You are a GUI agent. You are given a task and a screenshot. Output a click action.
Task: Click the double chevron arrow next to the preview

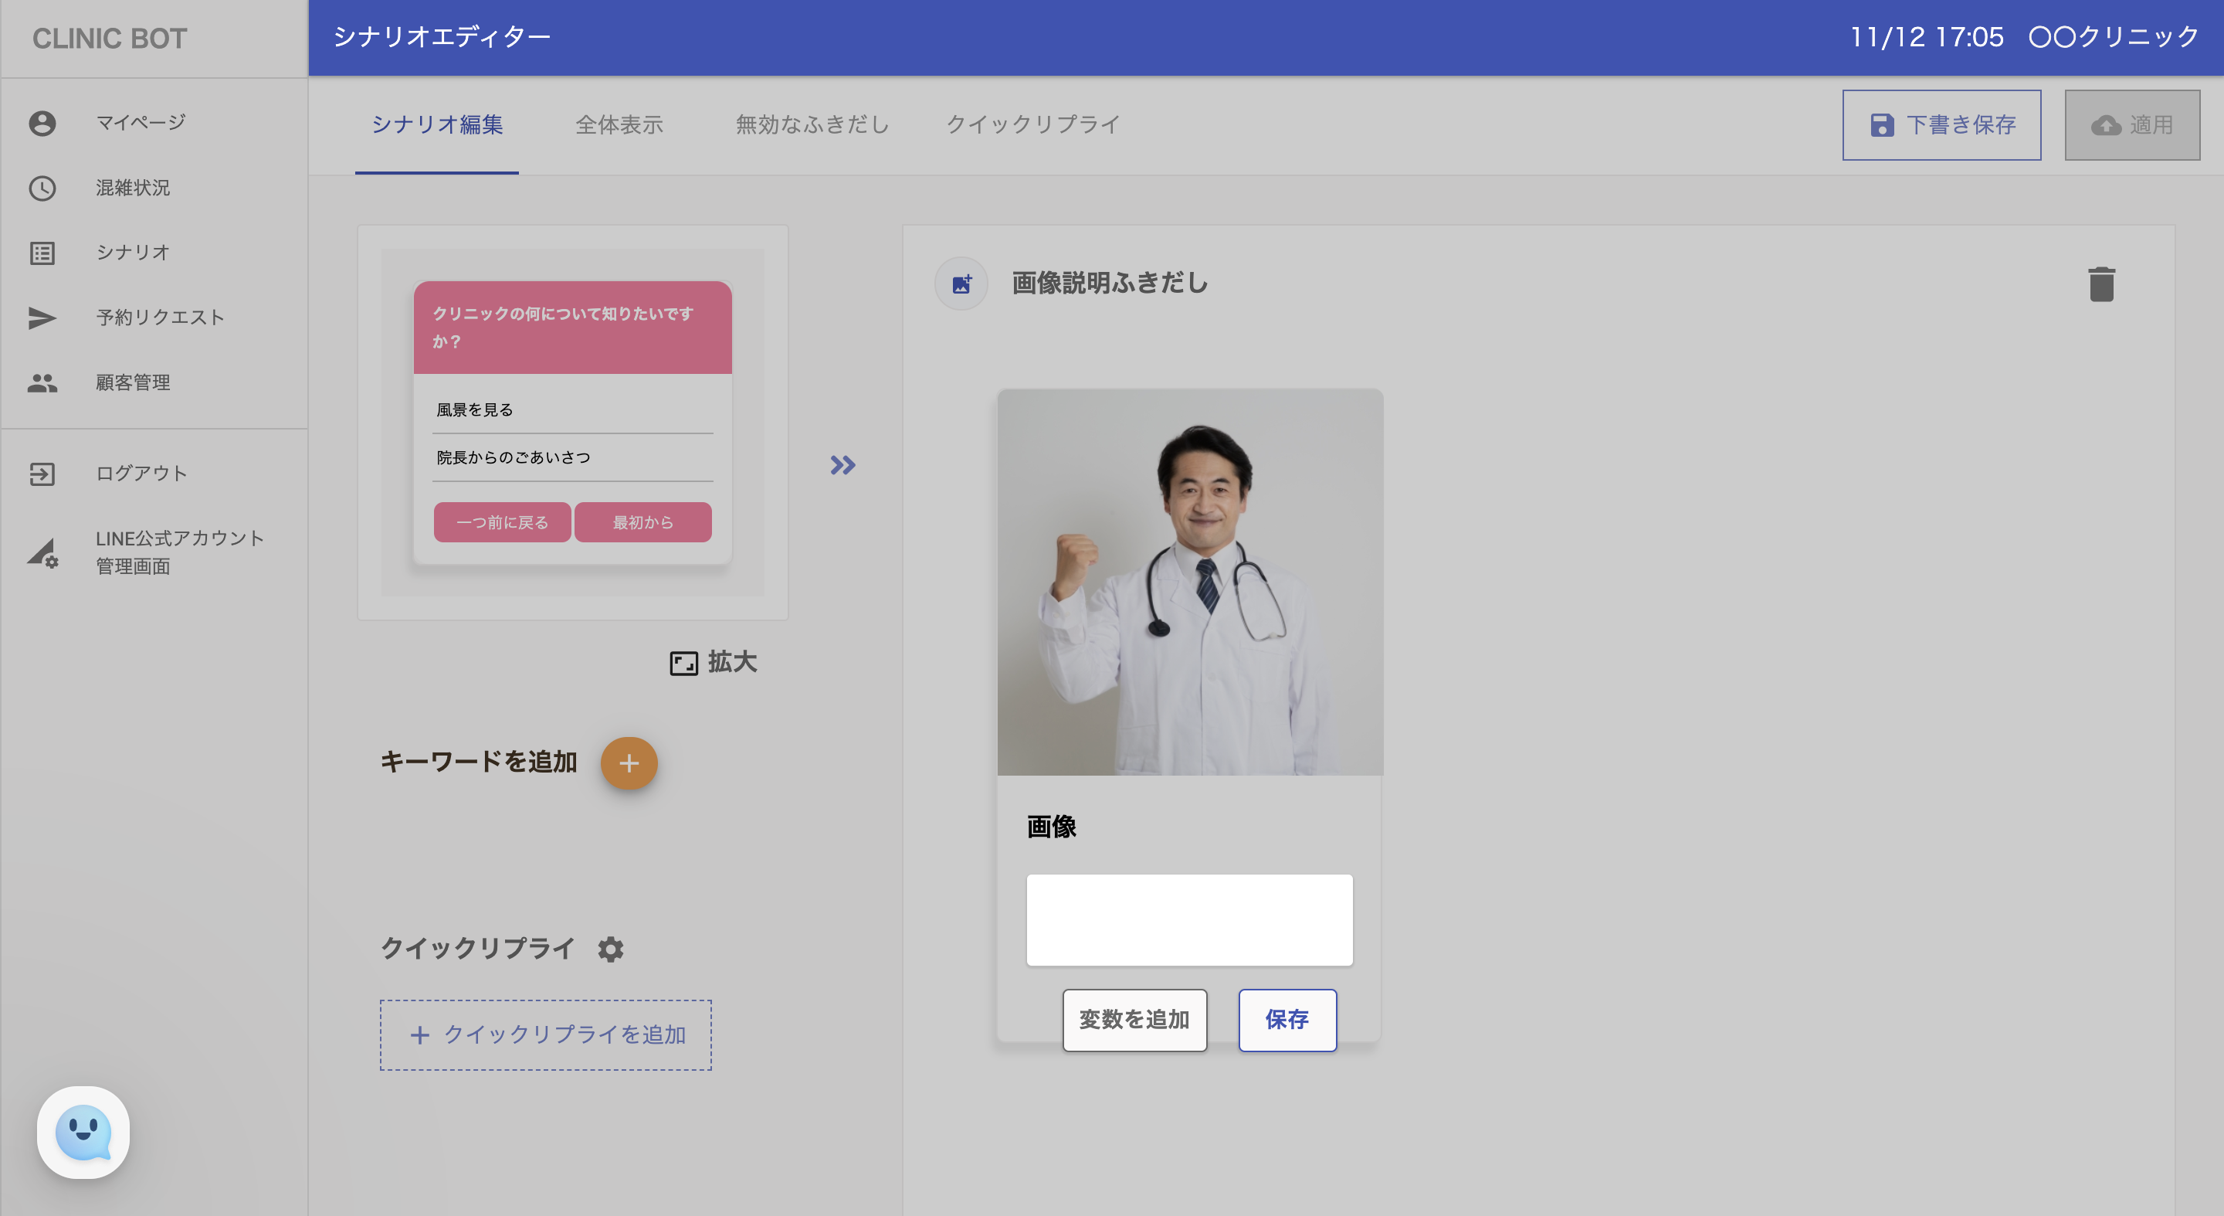coord(842,466)
